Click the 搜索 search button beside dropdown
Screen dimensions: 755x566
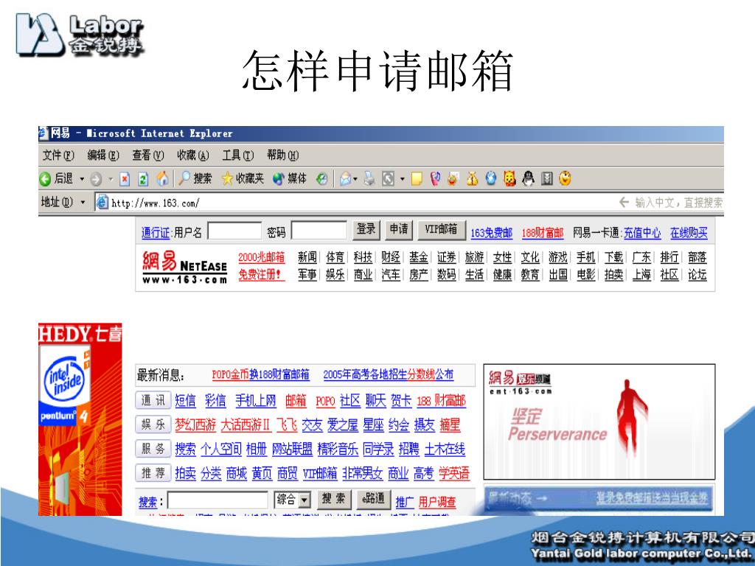point(334,499)
